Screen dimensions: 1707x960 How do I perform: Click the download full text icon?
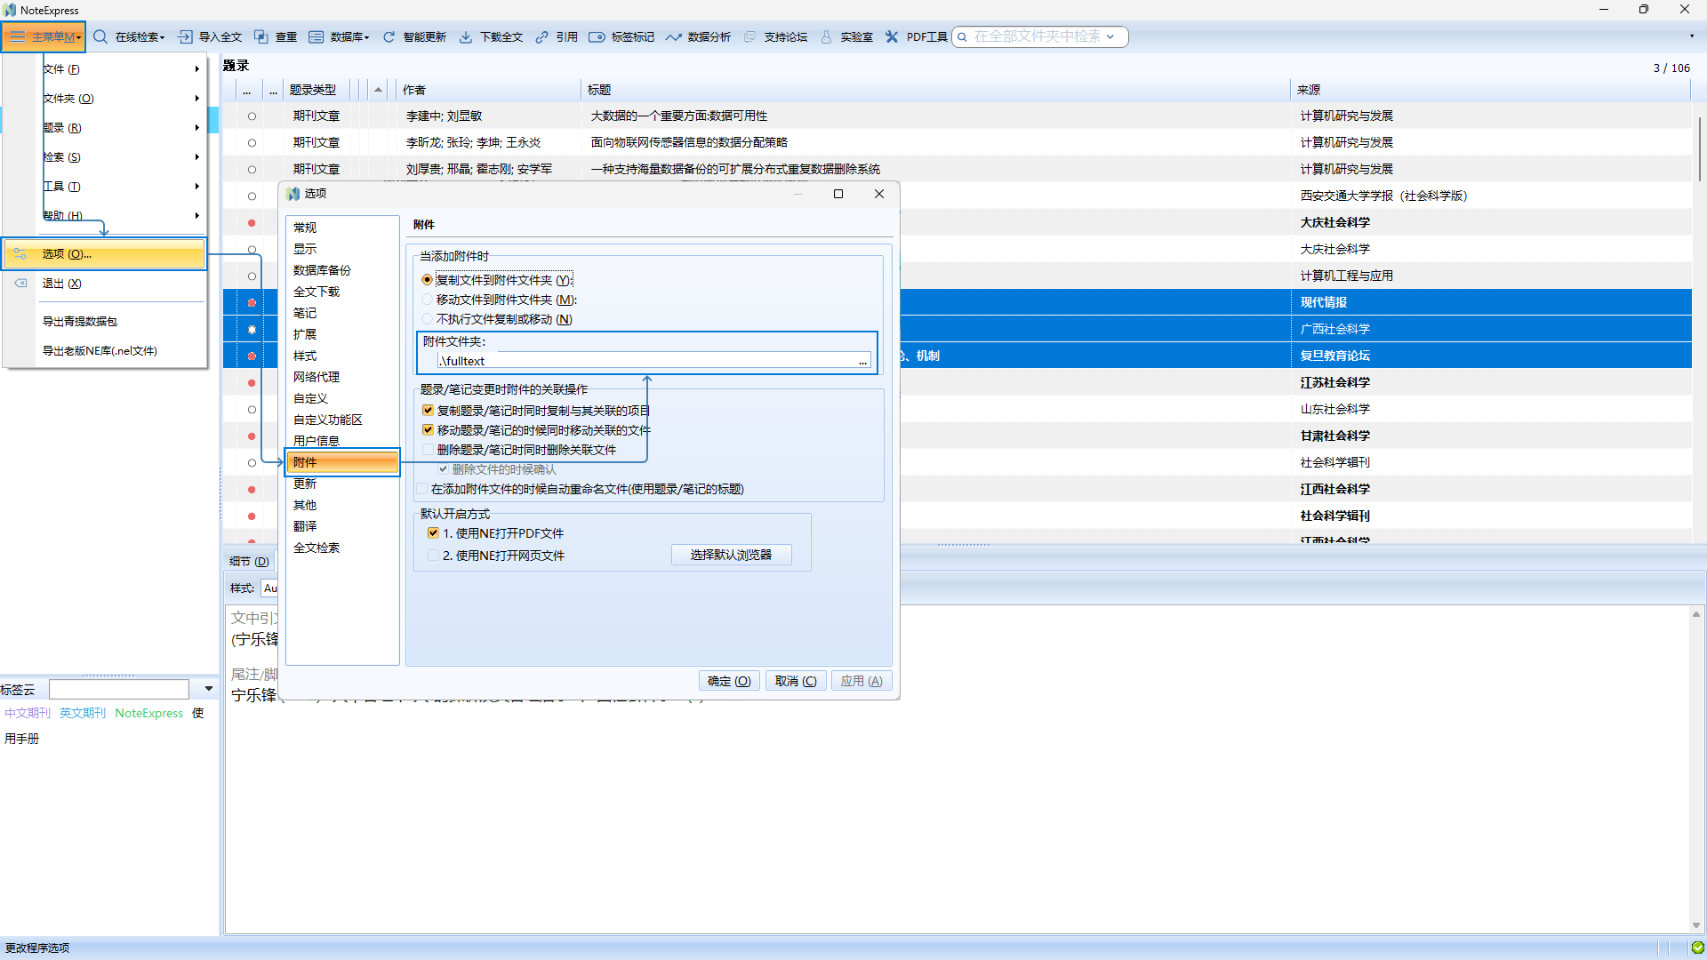tap(465, 36)
